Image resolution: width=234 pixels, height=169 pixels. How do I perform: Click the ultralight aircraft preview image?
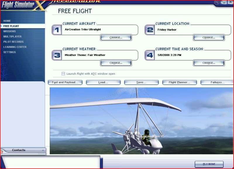[141, 121]
